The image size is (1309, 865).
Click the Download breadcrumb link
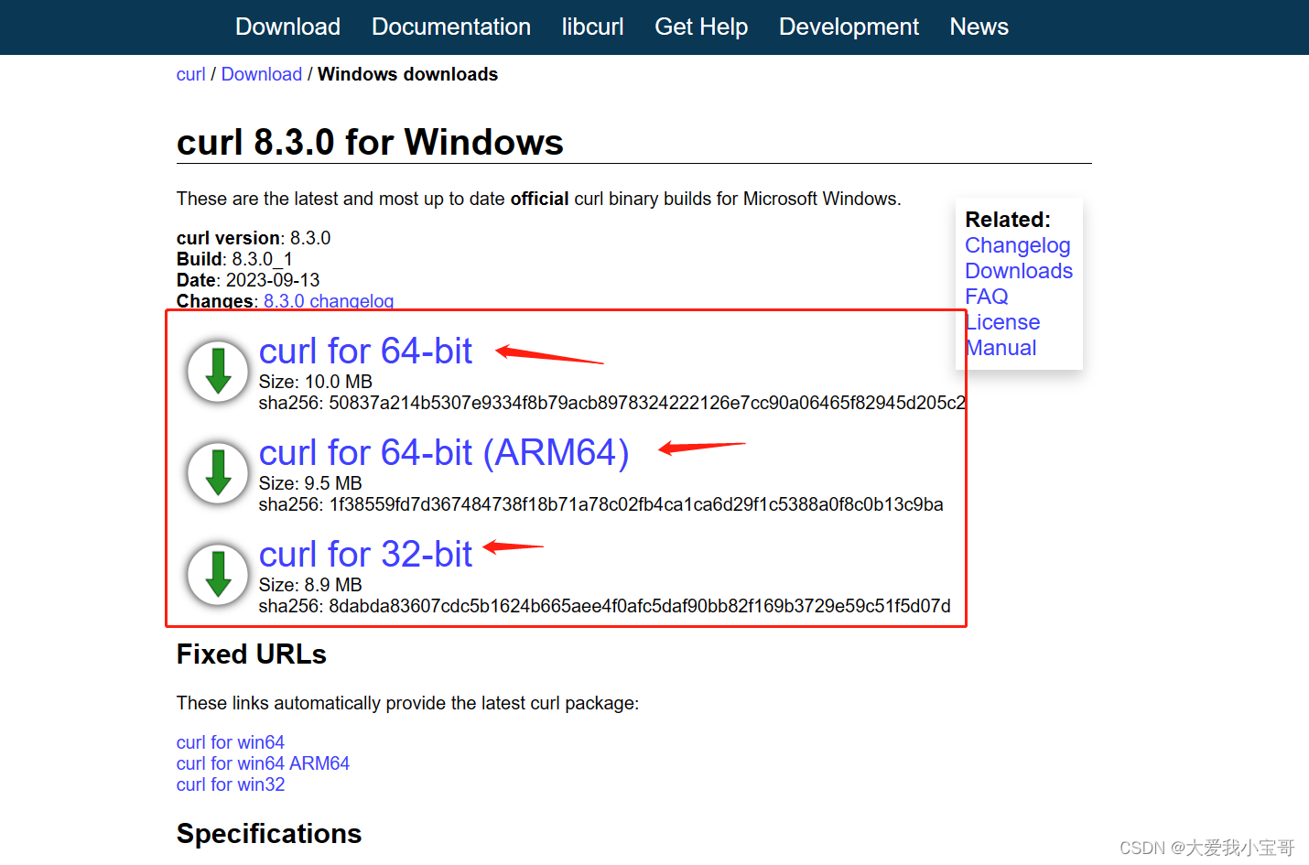point(262,74)
